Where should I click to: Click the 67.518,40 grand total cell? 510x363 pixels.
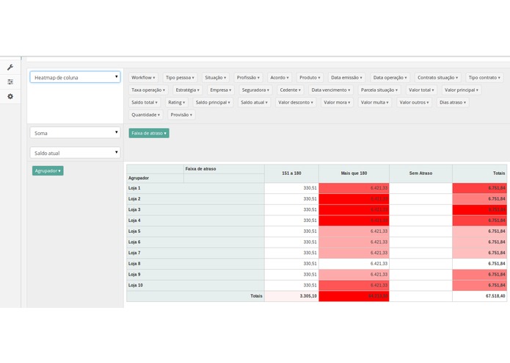pos(480,296)
